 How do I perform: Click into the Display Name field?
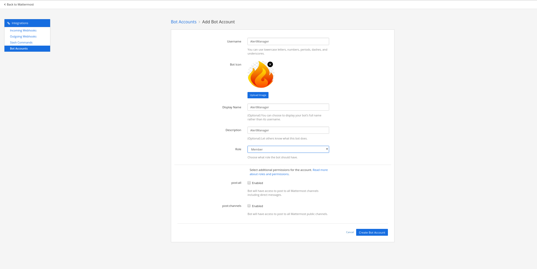click(288, 107)
